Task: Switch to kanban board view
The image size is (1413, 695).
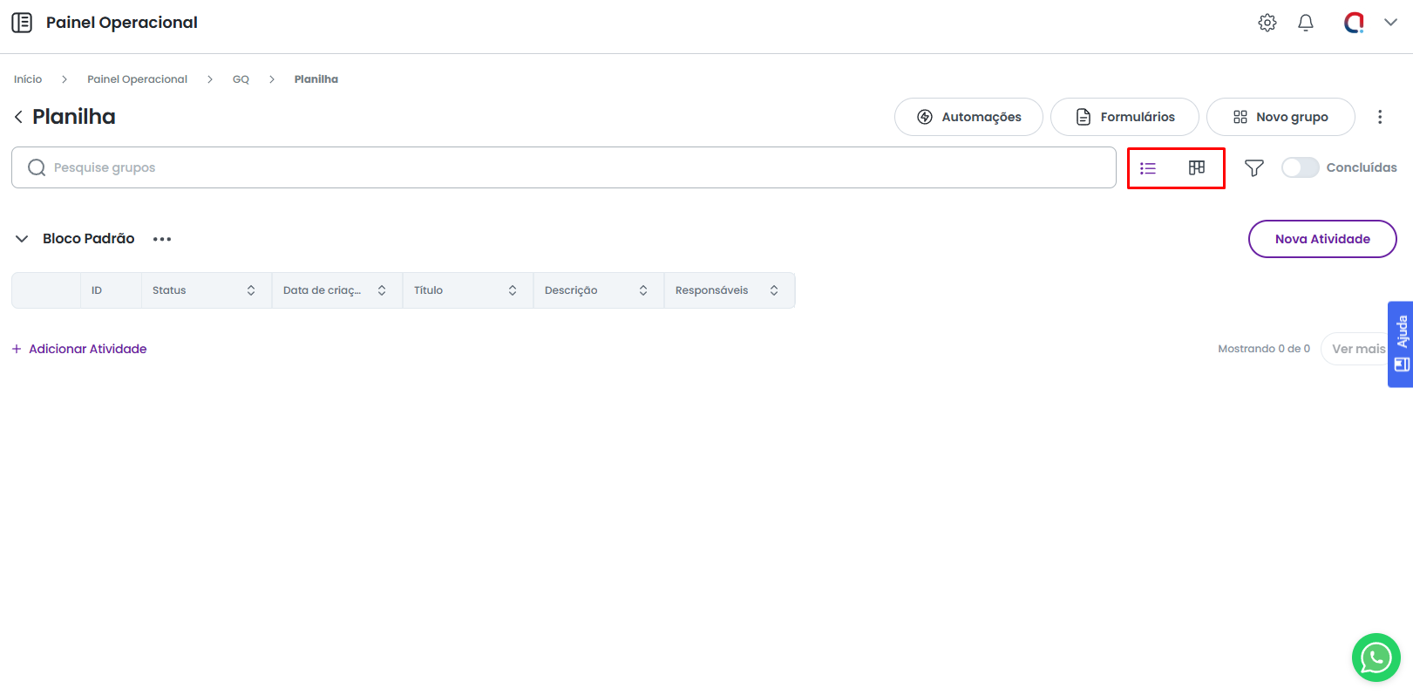Action: (1197, 167)
